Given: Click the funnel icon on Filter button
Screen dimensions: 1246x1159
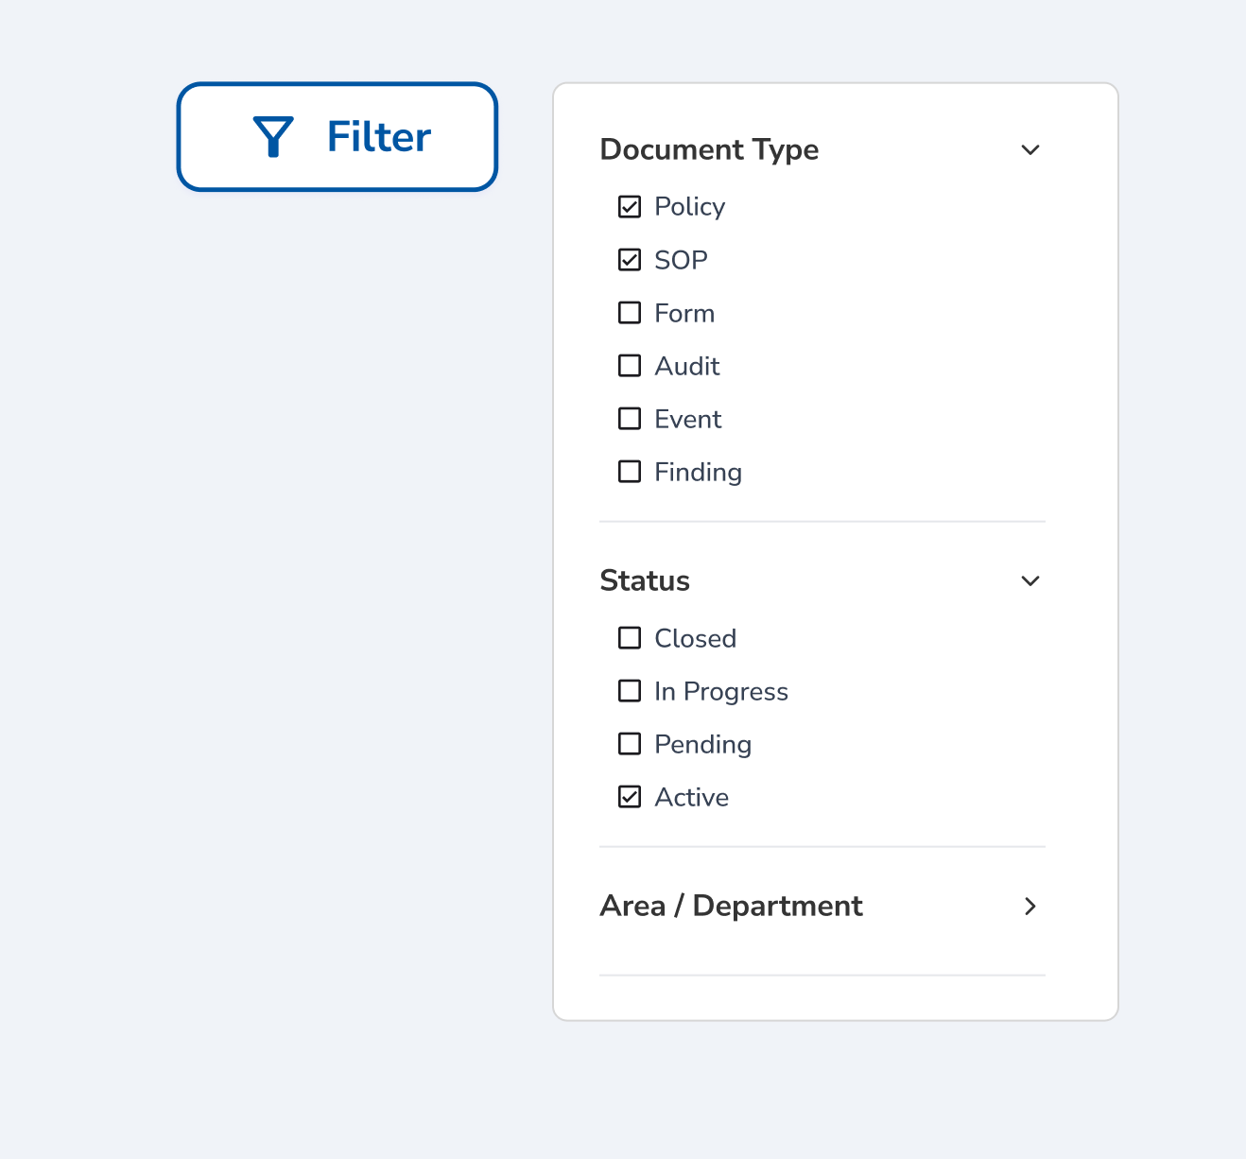Looking at the screenshot, I should tap(273, 137).
